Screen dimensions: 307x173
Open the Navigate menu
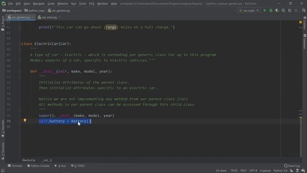(38, 3)
